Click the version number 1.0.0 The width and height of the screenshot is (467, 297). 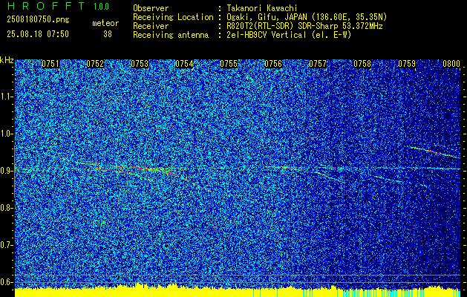[x=101, y=7]
